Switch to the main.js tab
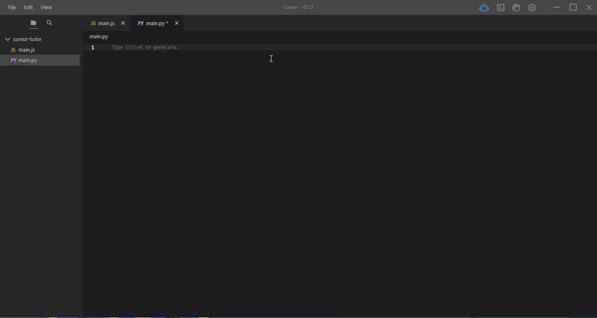597x318 pixels. [106, 23]
